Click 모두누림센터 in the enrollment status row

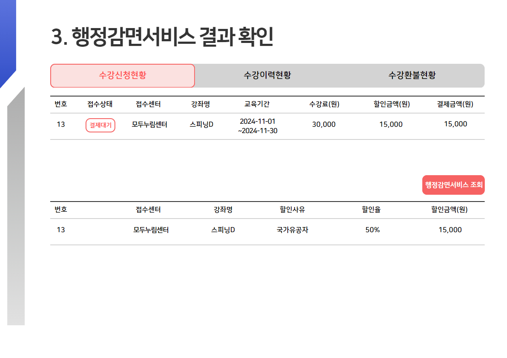pos(149,125)
